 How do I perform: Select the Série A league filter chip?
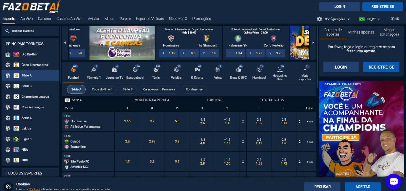[x=76, y=89]
